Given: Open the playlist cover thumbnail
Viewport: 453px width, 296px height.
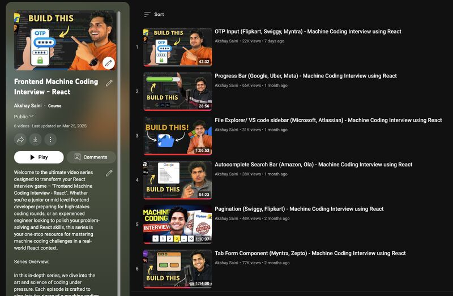Looking at the screenshot, I should 65,40.
